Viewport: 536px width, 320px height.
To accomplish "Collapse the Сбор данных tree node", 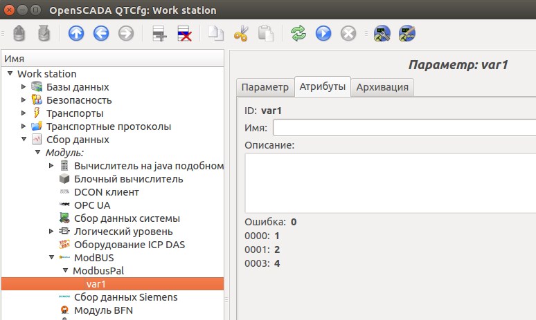I will coord(24,140).
